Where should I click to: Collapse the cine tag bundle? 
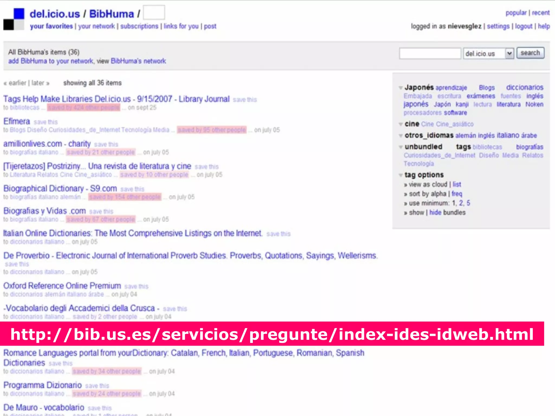401,124
